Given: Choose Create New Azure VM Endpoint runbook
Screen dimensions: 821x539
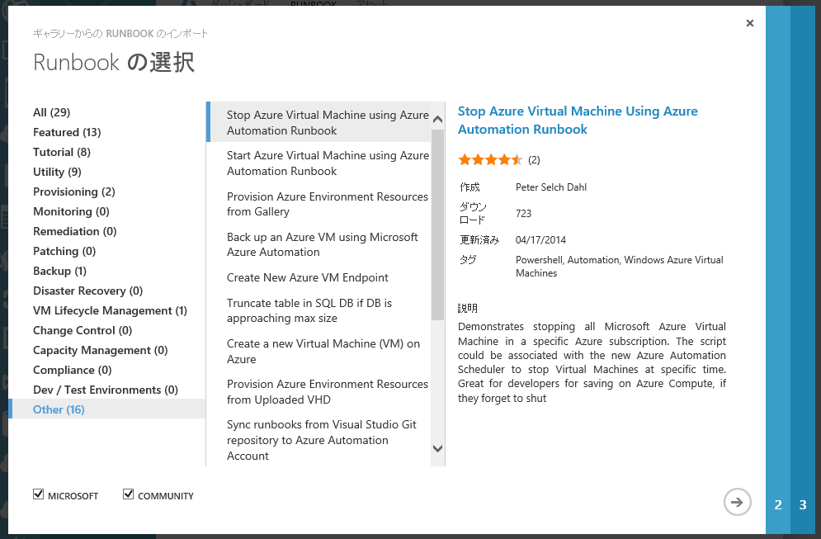Looking at the screenshot, I should (308, 277).
